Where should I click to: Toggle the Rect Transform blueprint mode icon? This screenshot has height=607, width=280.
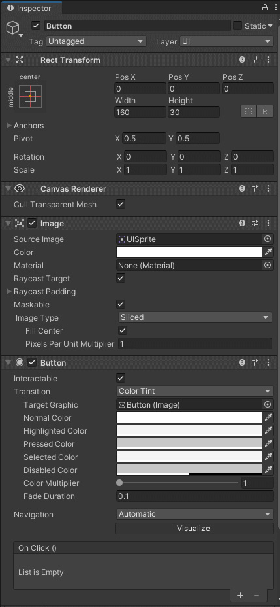pyautogui.click(x=249, y=111)
